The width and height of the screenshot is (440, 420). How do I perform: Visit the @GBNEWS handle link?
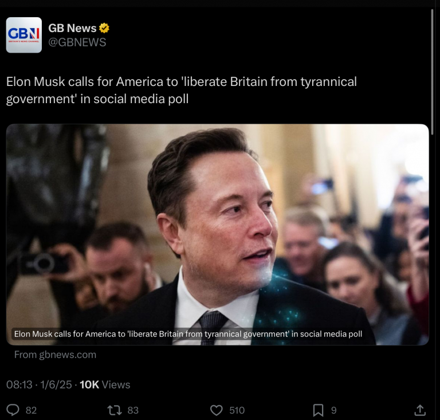point(77,42)
